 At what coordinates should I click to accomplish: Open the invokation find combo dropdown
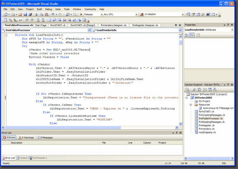(183, 14)
